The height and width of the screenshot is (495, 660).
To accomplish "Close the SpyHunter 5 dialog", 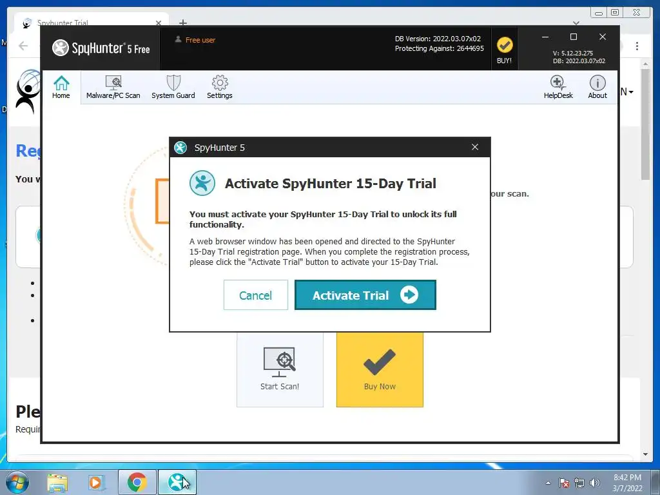I will (475, 147).
